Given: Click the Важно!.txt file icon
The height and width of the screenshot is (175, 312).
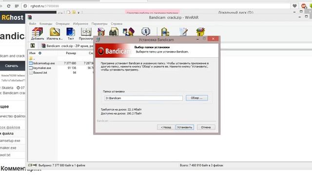Looking at the screenshot, I should [x=31, y=72].
